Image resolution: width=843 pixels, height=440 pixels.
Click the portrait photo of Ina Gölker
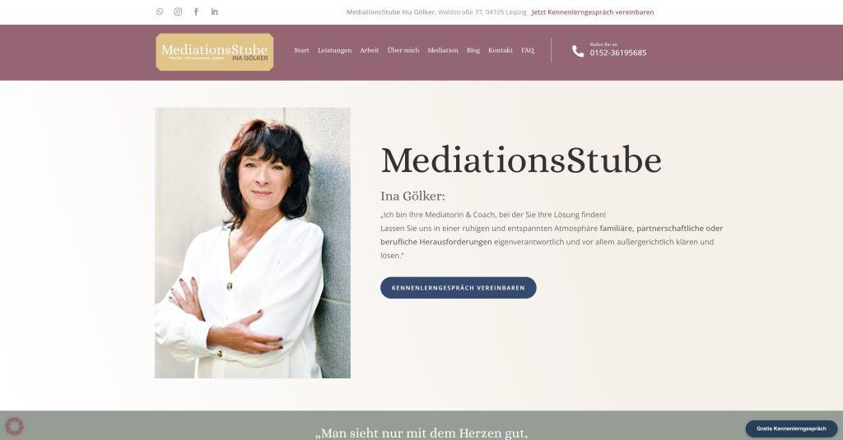[253, 243]
